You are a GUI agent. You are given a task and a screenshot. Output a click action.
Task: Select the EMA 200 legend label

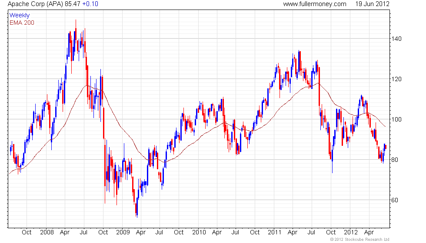click(22, 23)
